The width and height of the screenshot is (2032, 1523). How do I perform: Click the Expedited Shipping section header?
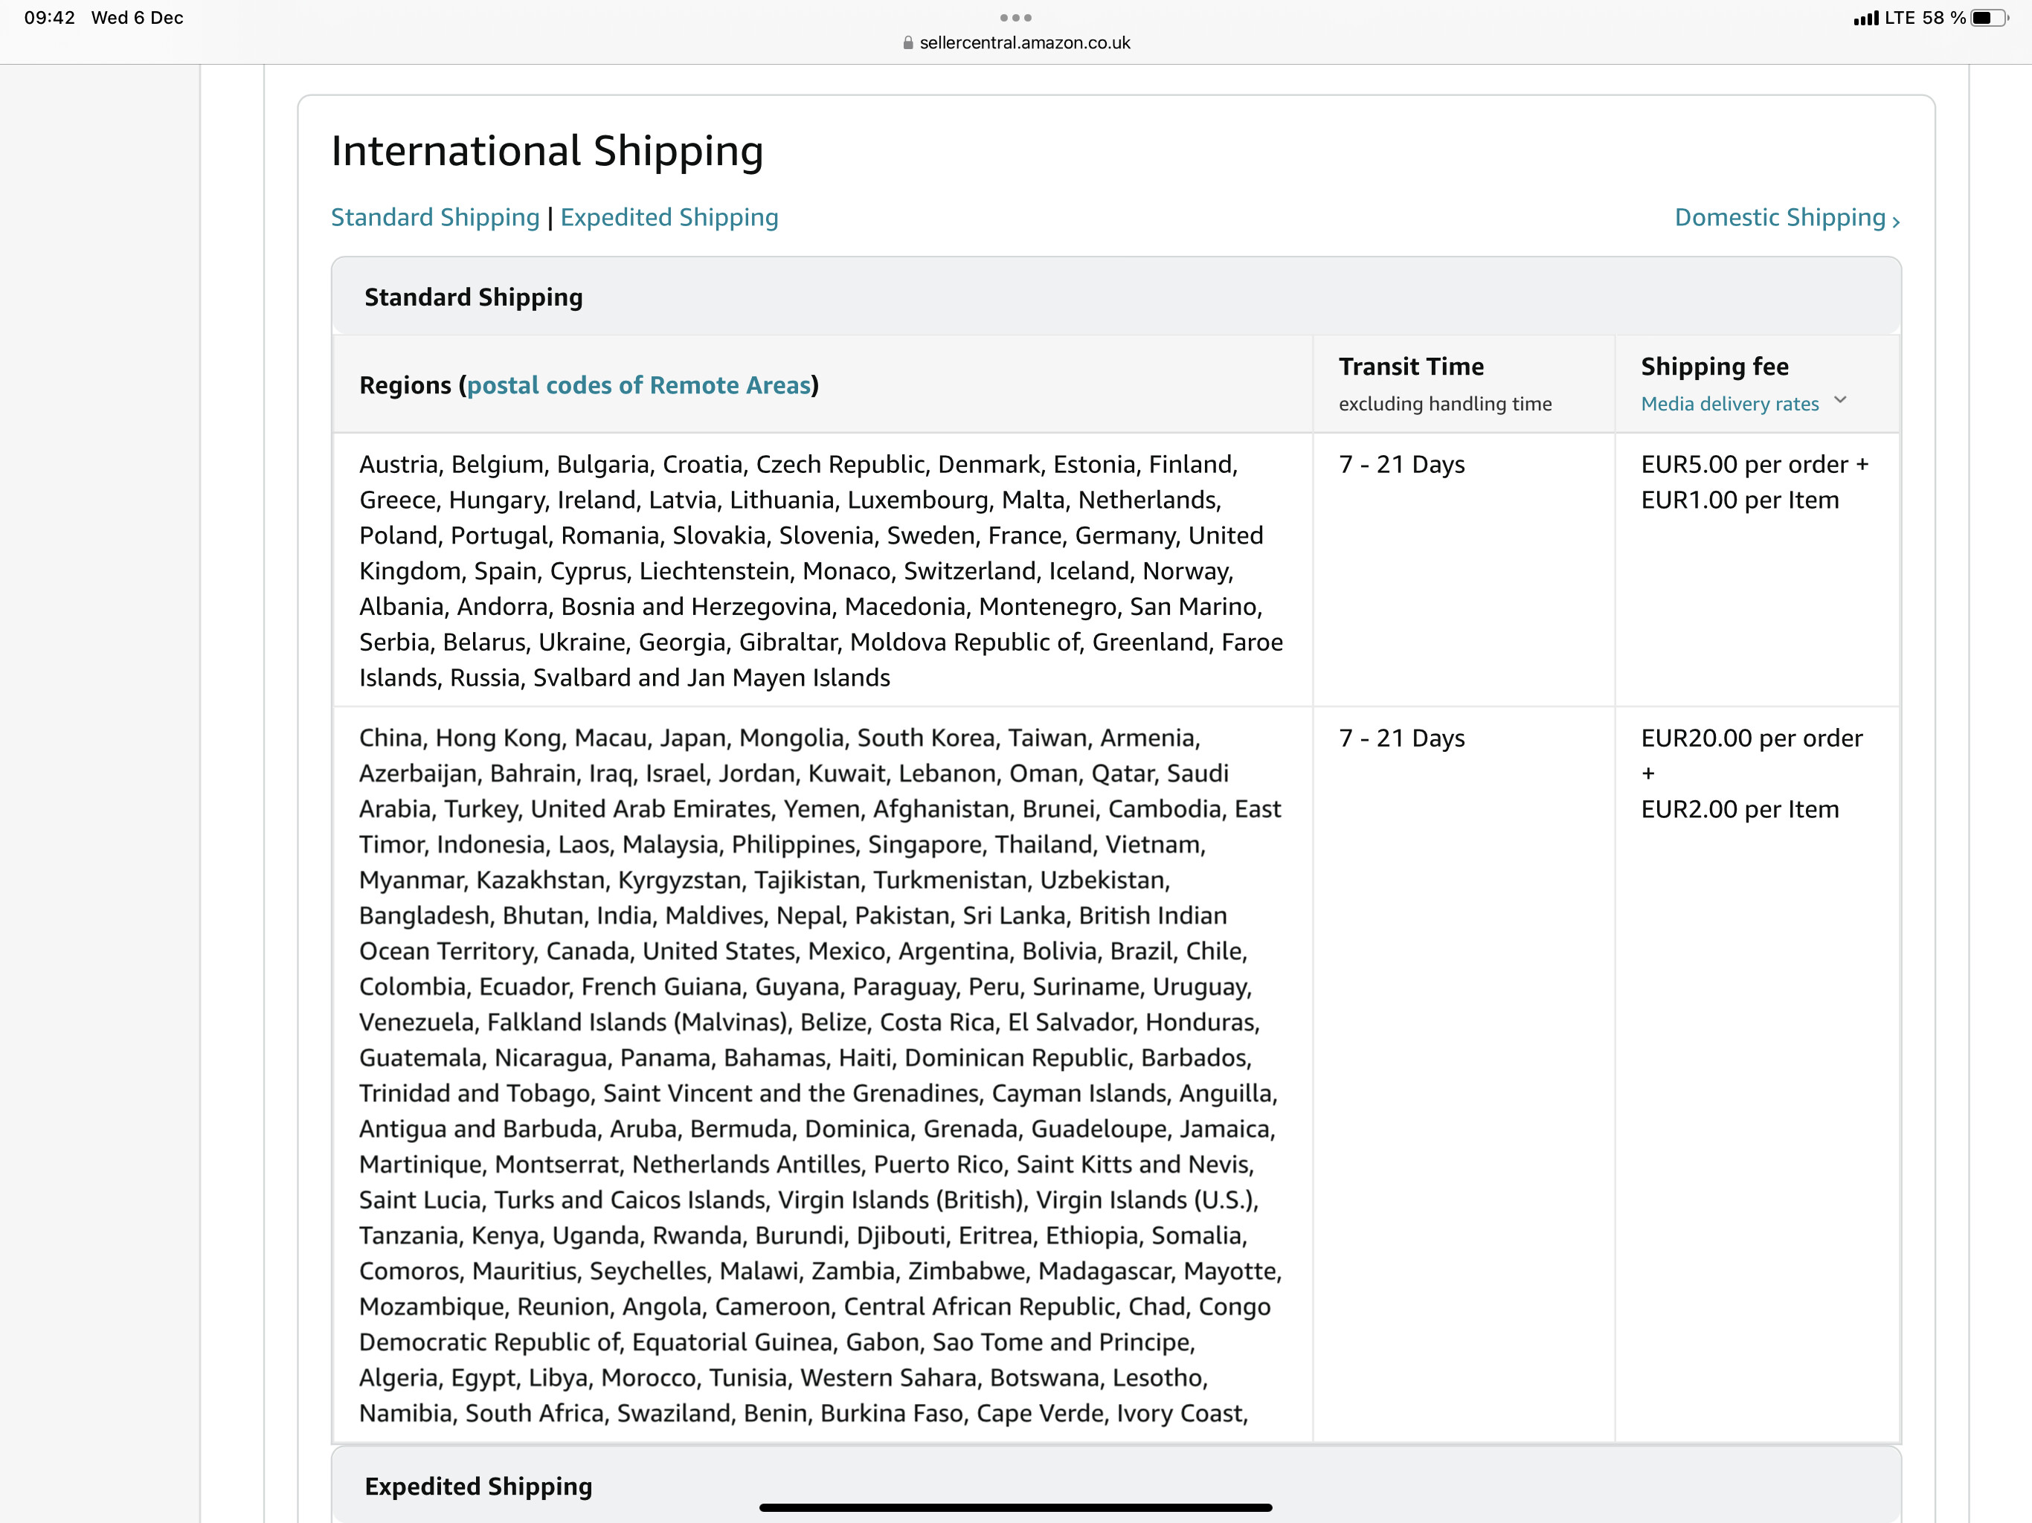tap(1115, 1484)
